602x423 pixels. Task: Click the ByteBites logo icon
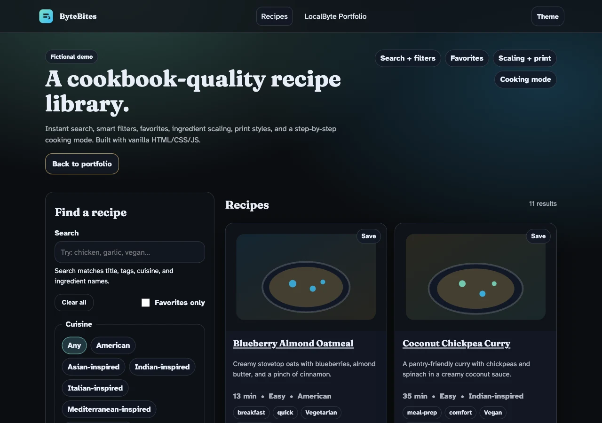[46, 16]
